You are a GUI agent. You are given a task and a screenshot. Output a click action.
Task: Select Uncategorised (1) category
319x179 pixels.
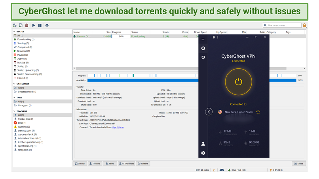pos(25,92)
